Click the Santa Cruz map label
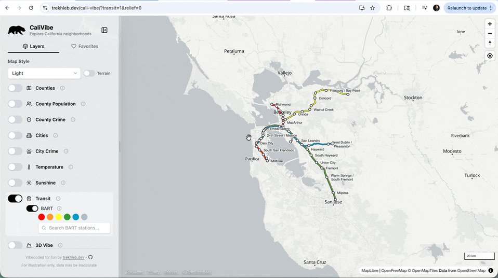 tap(314, 262)
